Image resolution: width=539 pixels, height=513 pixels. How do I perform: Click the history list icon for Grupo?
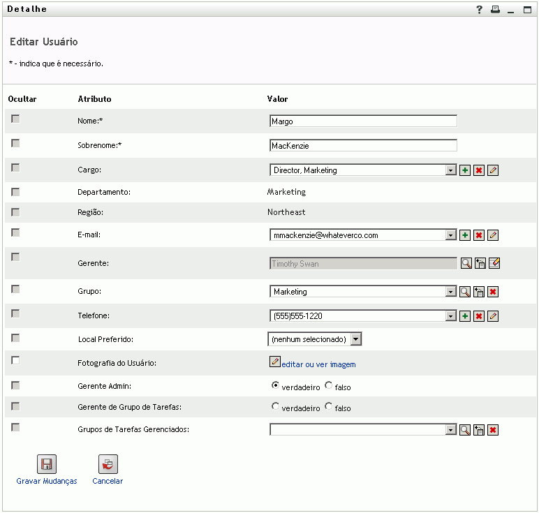pyautogui.click(x=479, y=292)
